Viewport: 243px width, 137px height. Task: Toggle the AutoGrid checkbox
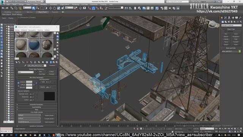point(226,31)
